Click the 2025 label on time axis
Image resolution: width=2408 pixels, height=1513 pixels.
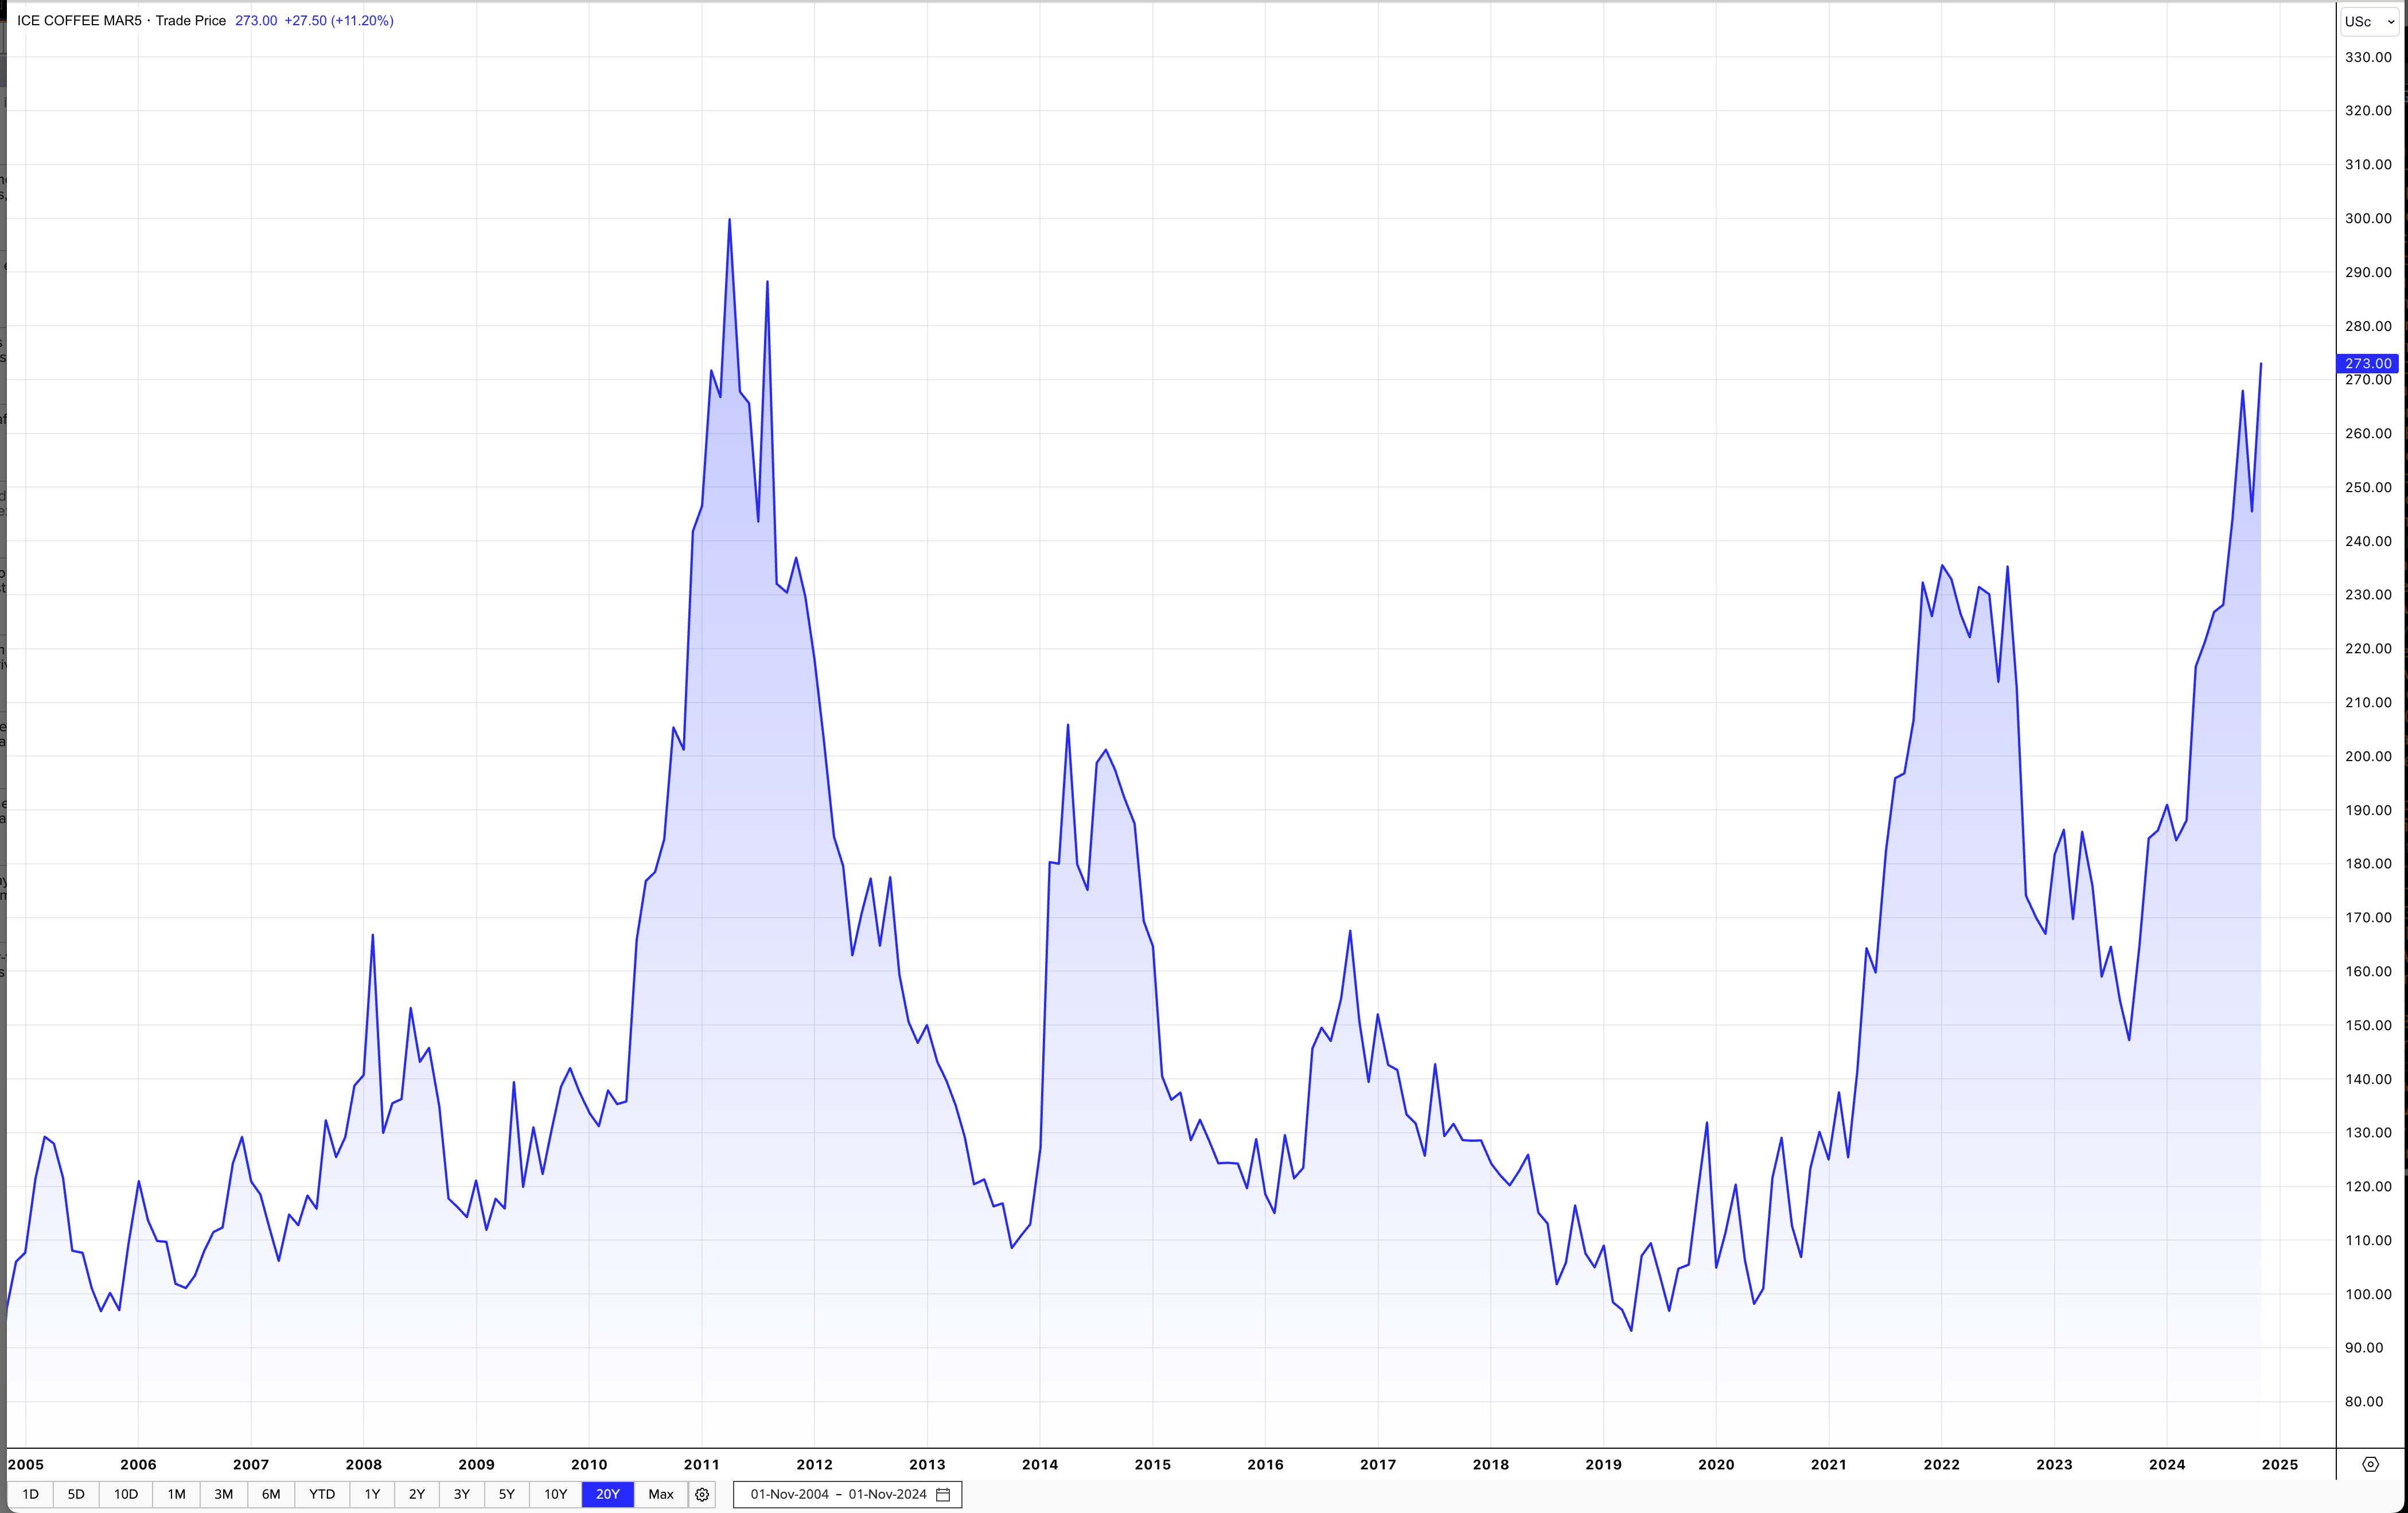click(2280, 1464)
